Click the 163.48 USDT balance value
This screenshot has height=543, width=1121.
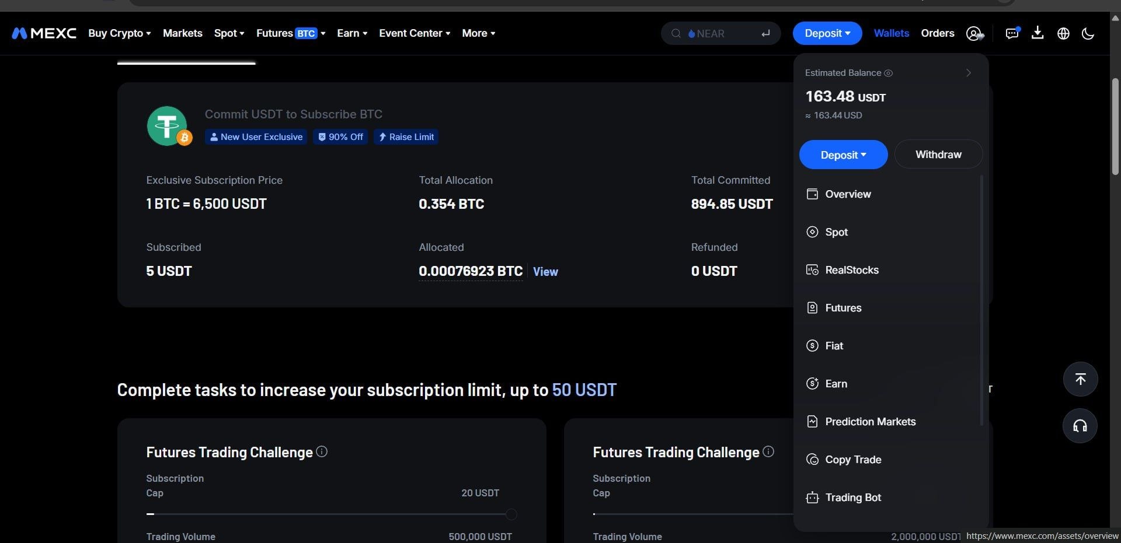point(845,97)
